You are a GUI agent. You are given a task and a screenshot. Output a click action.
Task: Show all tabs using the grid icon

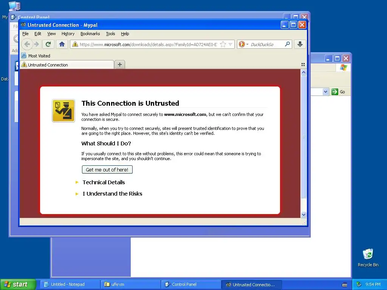(x=303, y=65)
